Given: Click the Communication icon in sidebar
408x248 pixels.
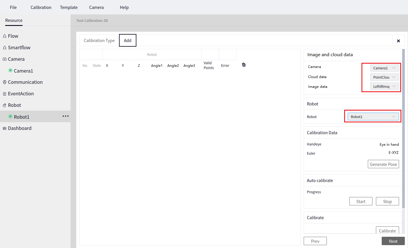Looking at the screenshot, I should (5, 82).
